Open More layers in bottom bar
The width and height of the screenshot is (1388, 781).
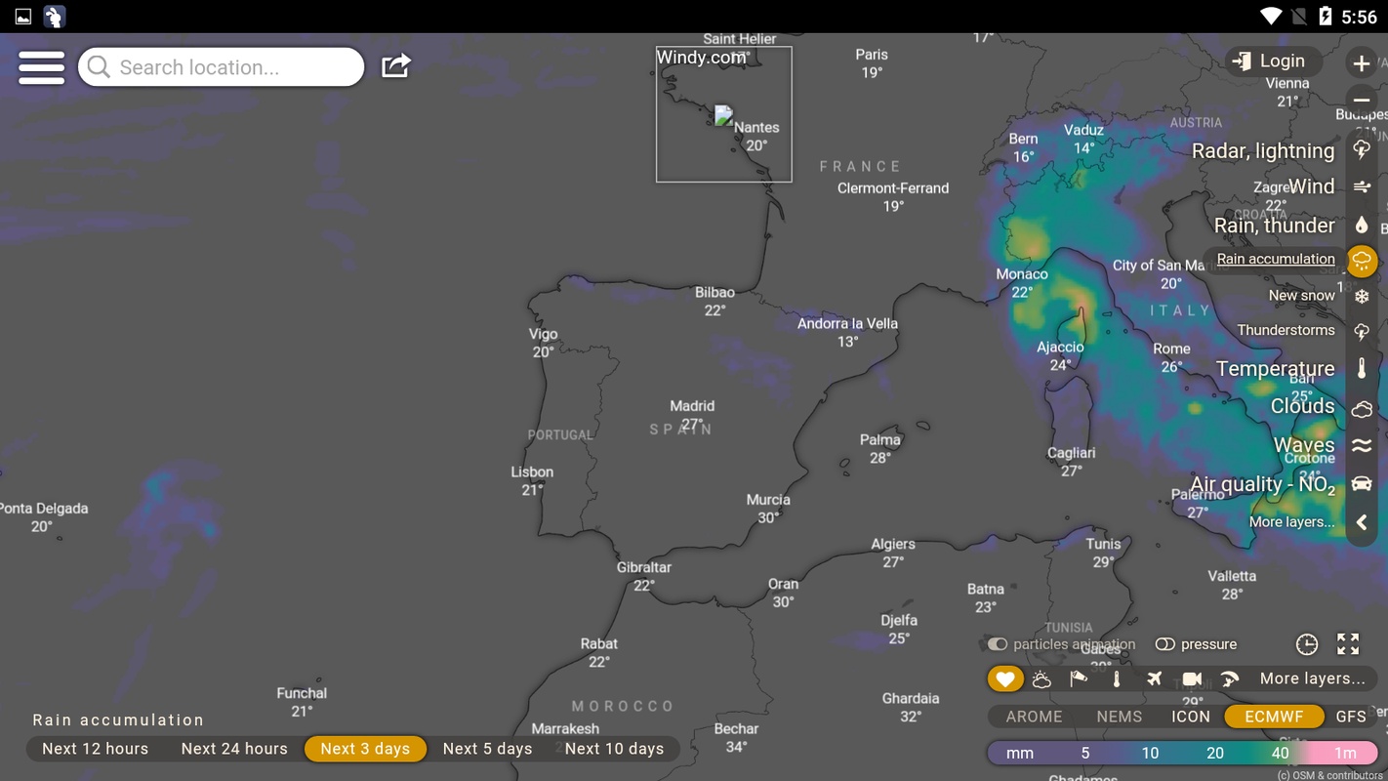pyautogui.click(x=1312, y=678)
